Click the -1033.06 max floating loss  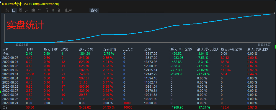click(177, 58)
